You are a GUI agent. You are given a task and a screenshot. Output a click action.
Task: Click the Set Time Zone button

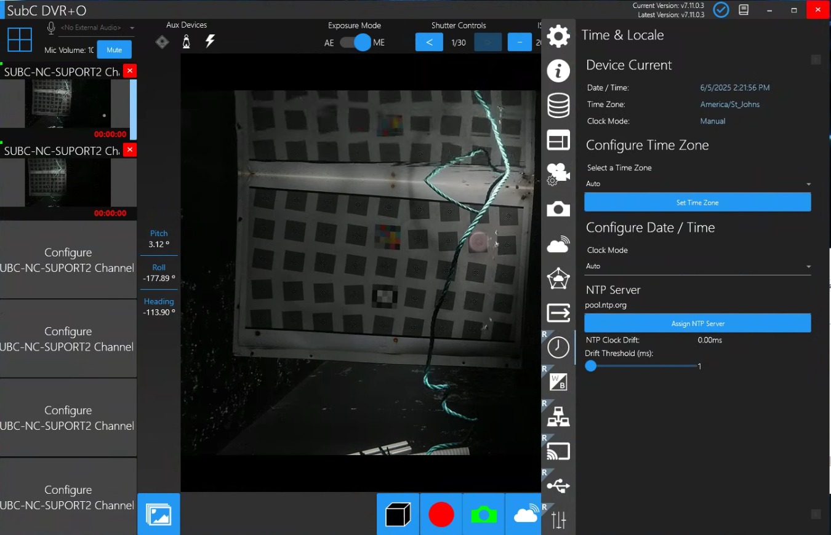pyautogui.click(x=697, y=202)
